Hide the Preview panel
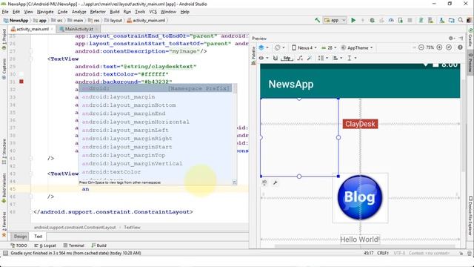This screenshot has width=474, height=267. coord(461,38)
